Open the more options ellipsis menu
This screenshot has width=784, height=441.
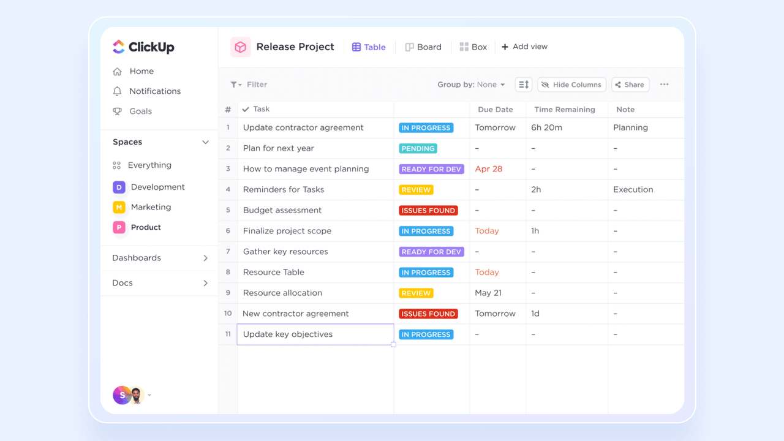point(664,85)
